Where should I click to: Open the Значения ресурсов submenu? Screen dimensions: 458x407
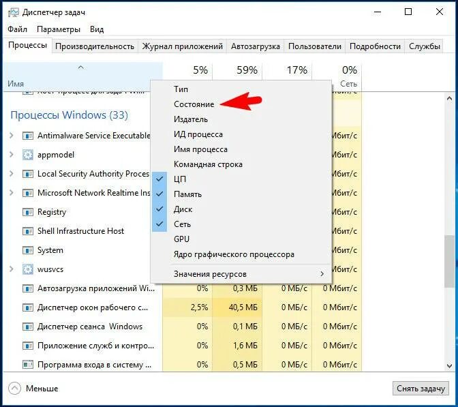241,274
